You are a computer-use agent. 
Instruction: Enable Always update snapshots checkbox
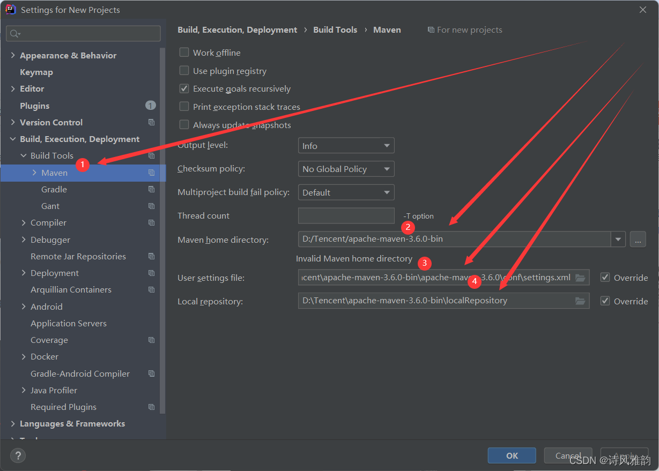click(184, 124)
